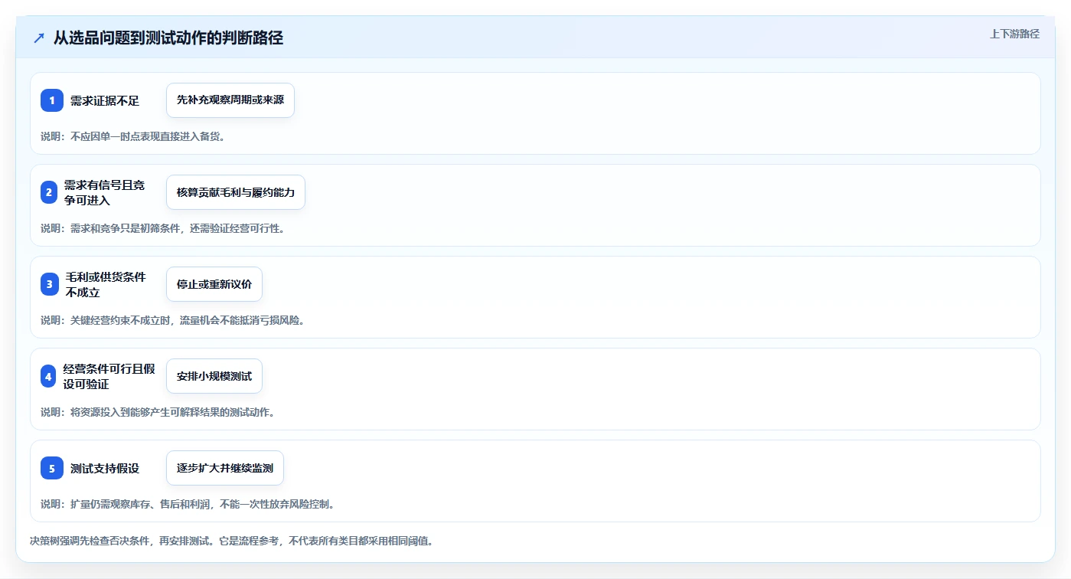Click the step 2 number badge
This screenshot has width=1071, height=579.
48,192
